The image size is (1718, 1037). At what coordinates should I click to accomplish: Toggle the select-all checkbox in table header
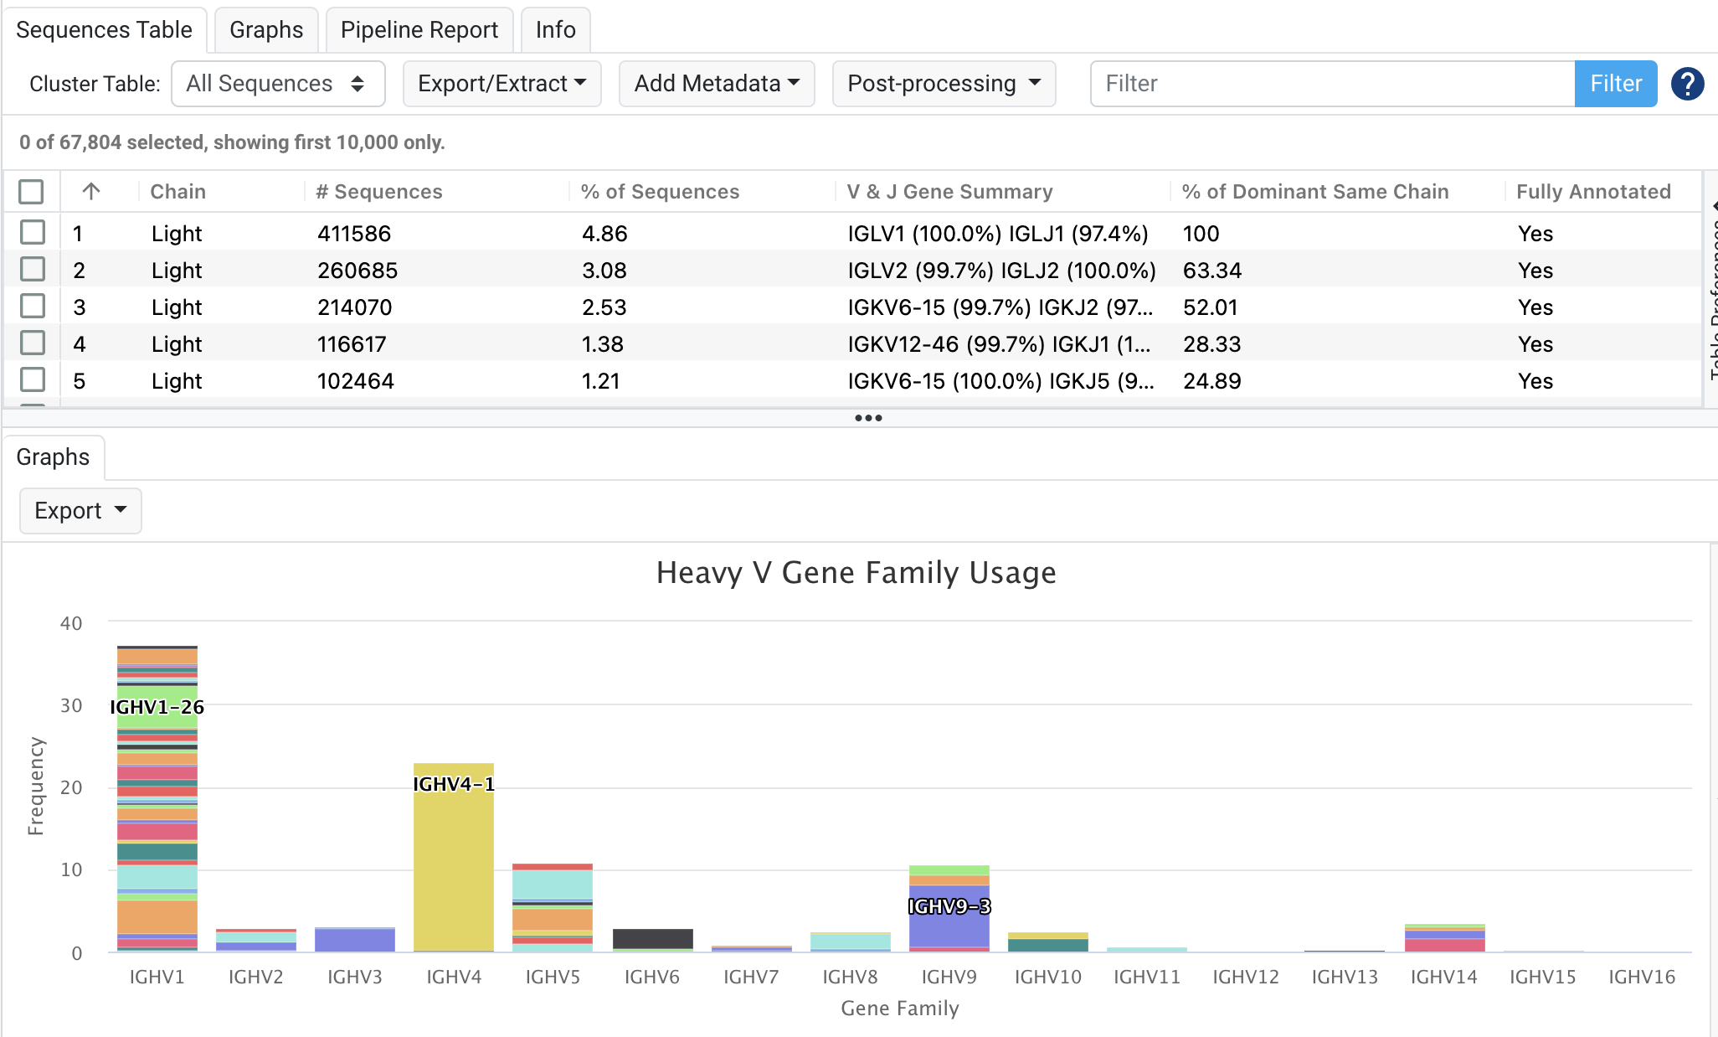point(31,191)
